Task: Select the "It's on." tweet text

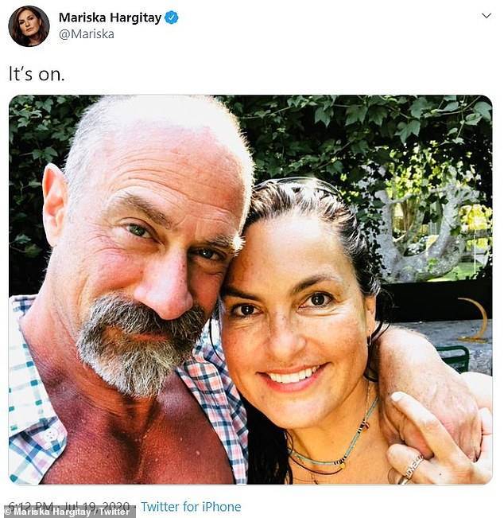Action: pyautogui.click(x=37, y=74)
